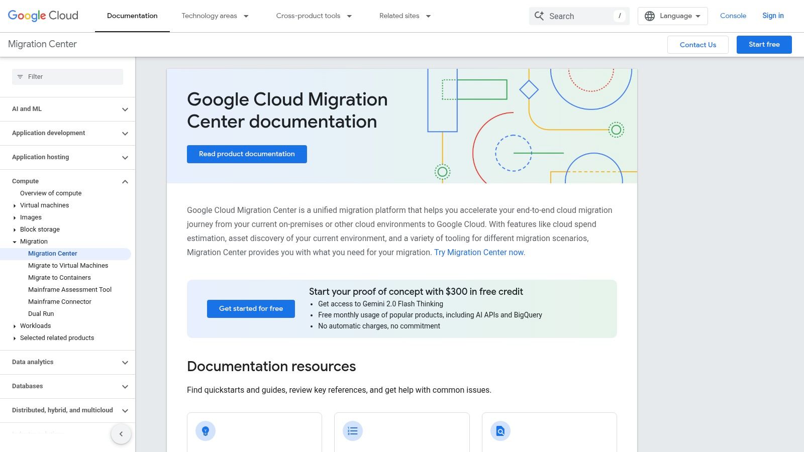
Task: Open the Try Migration Center now link
Action: click(478, 252)
